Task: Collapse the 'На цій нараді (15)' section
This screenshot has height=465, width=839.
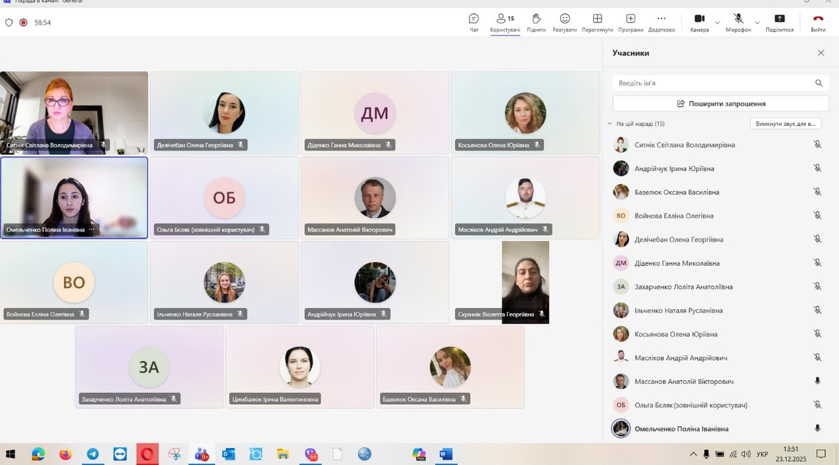Action: point(610,124)
